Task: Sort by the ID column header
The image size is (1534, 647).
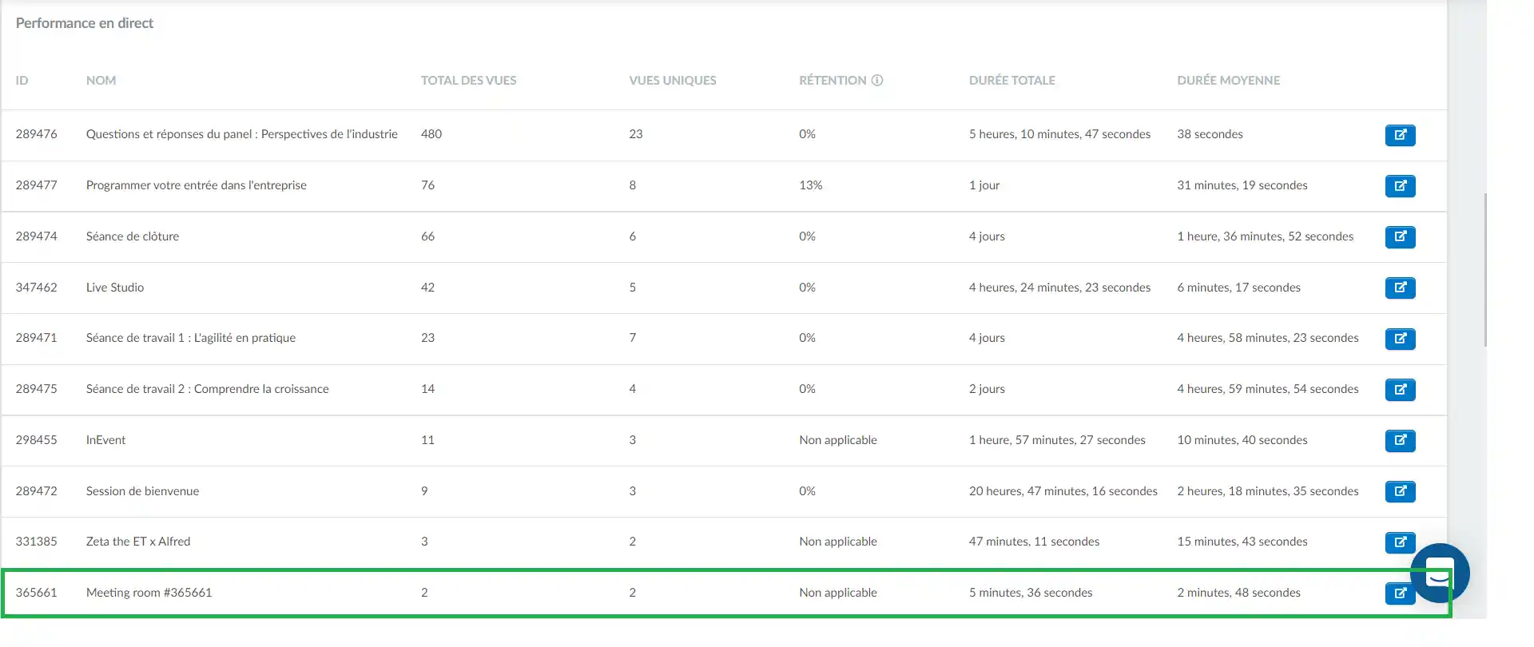Action: pos(22,80)
